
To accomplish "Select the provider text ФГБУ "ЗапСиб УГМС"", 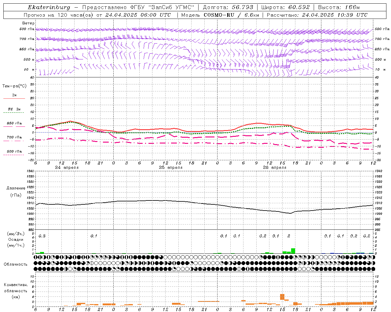I will coord(163,7).
